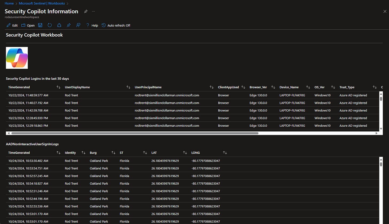Screen dimensions: 389x224
Task: Go to Microsoft Sentinel | Workbooks breadcrumb
Action: pos(42,3)
